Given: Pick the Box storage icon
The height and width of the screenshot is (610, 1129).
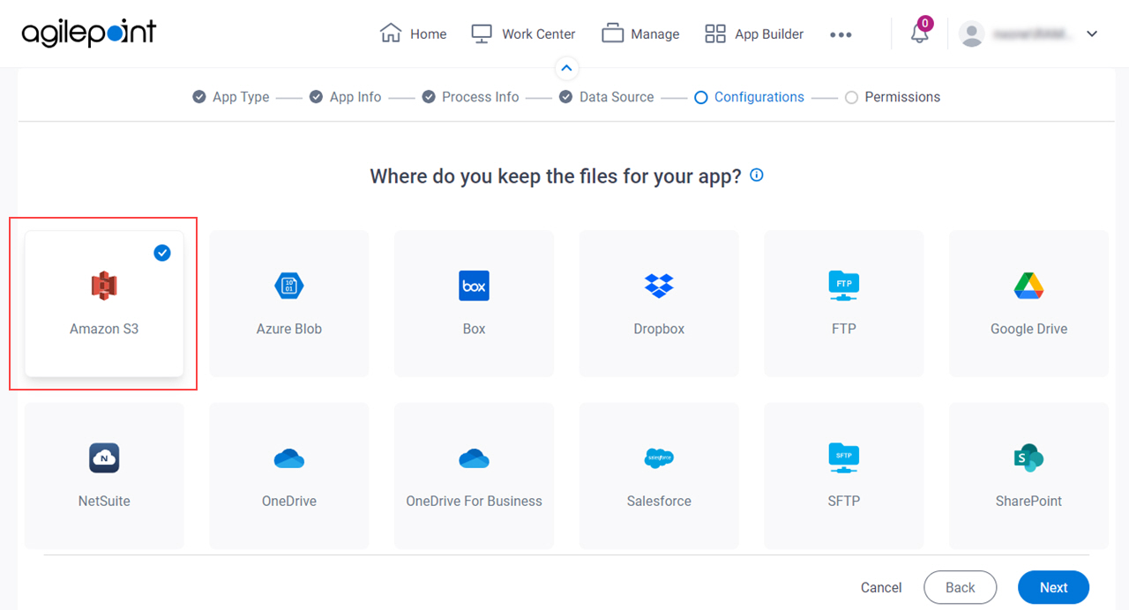Looking at the screenshot, I should coord(475,286).
